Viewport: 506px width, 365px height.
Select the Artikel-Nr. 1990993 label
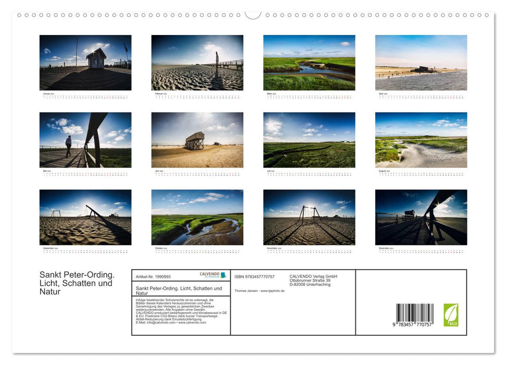point(154,275)
